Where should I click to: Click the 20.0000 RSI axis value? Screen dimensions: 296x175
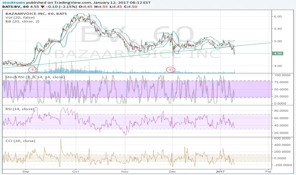pyautogui.click(x=281, y=133)
